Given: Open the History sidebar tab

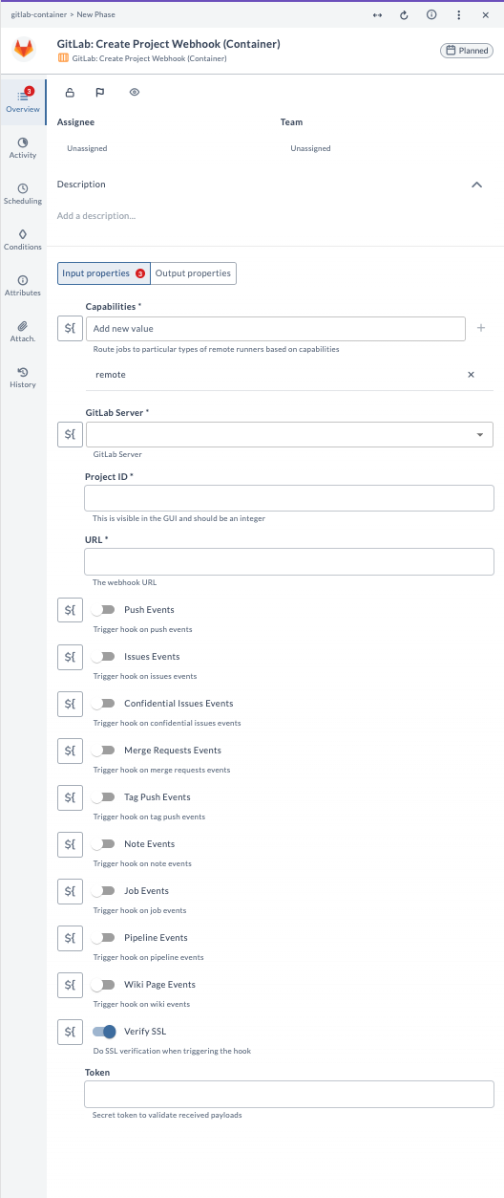Looking at the screenshot, I should point(23,377).
